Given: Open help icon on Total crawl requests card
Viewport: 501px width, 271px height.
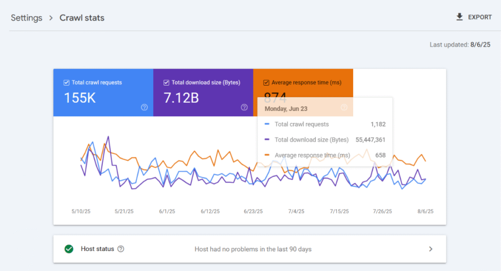Looking at the screenshot, I should tap(144, 107).
